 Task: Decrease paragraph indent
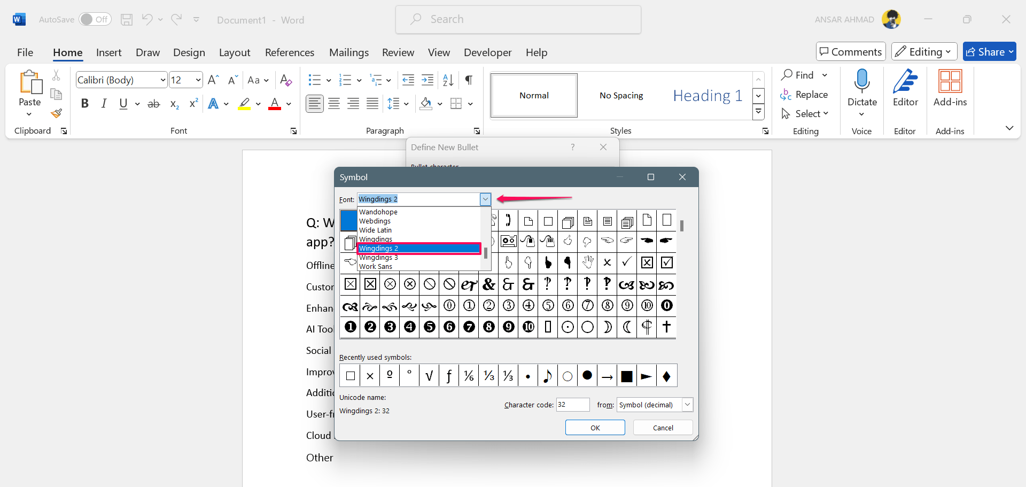click(408, 80)
